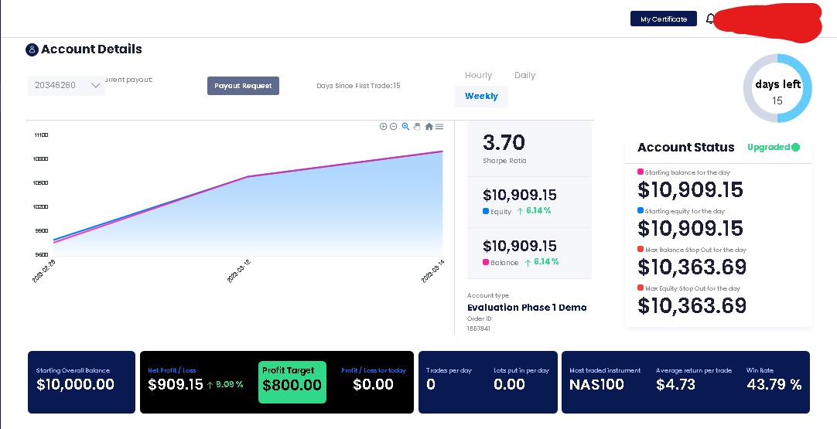Screen dimensions: 837x429
Task: Click the days left progress ring
Action: click(x=777, y=88)
